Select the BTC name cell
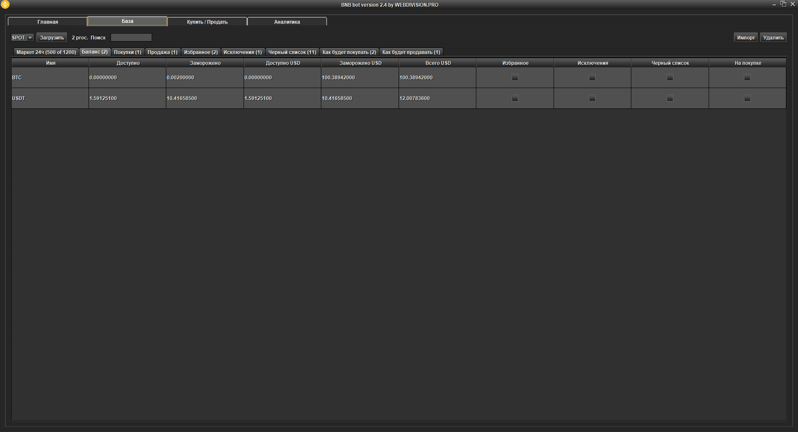Image resolution: width=798 pixels, height=432 pixels. (x=50, y=78)
